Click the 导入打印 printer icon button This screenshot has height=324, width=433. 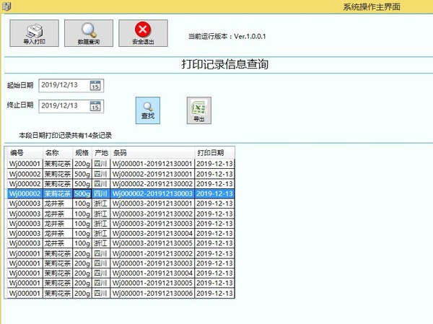coord(34,33)
